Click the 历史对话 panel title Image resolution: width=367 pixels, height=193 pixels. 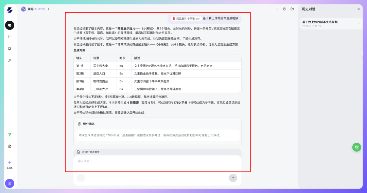pyautogui.click(x=309, y=9)
